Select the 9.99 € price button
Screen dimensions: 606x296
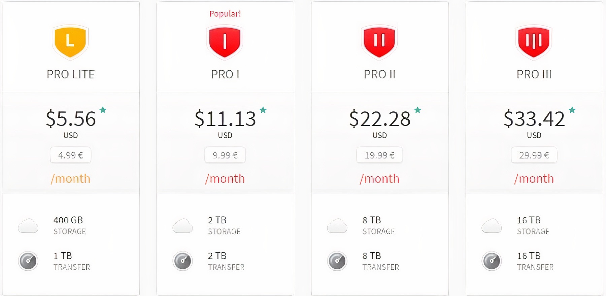225,155
